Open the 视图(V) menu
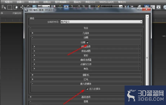This screenshot has height=105, width=166. tap(9, 2)
